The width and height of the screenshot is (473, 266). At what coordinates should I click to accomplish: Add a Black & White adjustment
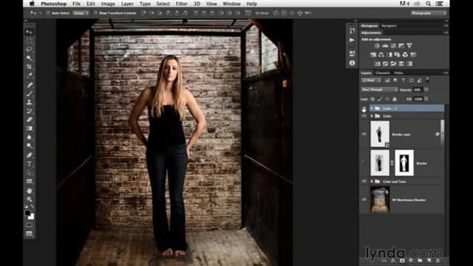(389, 55)
